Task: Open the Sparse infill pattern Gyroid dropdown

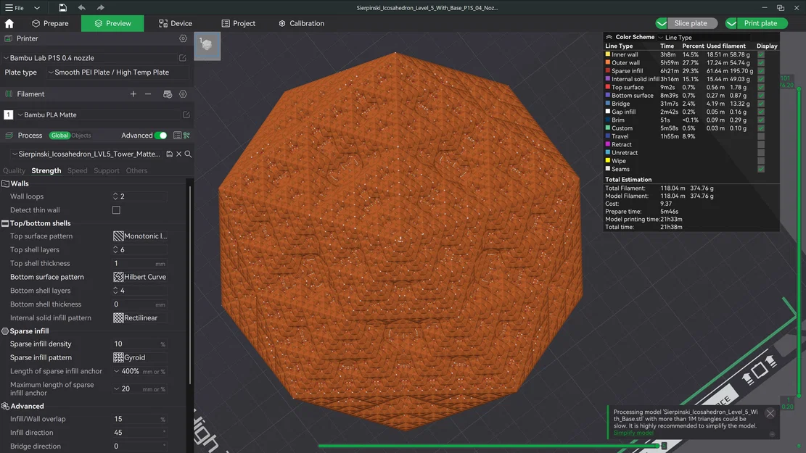Action: [139, 357]
